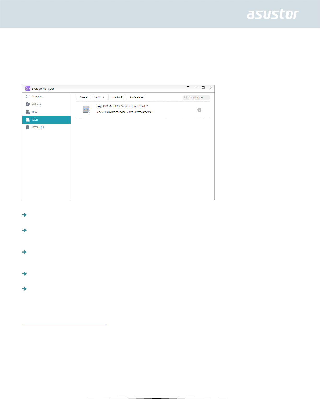The width and height of the screenshot is (320, 414).
Task: Open the Overview section in the sidebar
Action: click(46, 96)
